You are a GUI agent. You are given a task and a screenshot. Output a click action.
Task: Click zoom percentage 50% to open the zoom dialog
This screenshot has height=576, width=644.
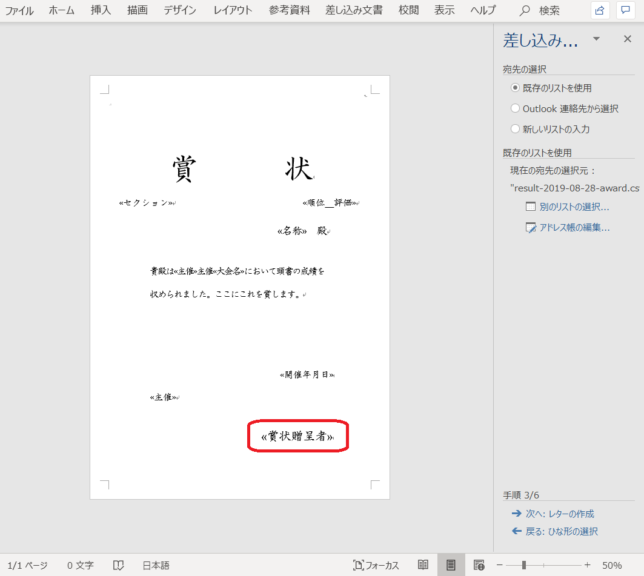(x=612, y=565)
